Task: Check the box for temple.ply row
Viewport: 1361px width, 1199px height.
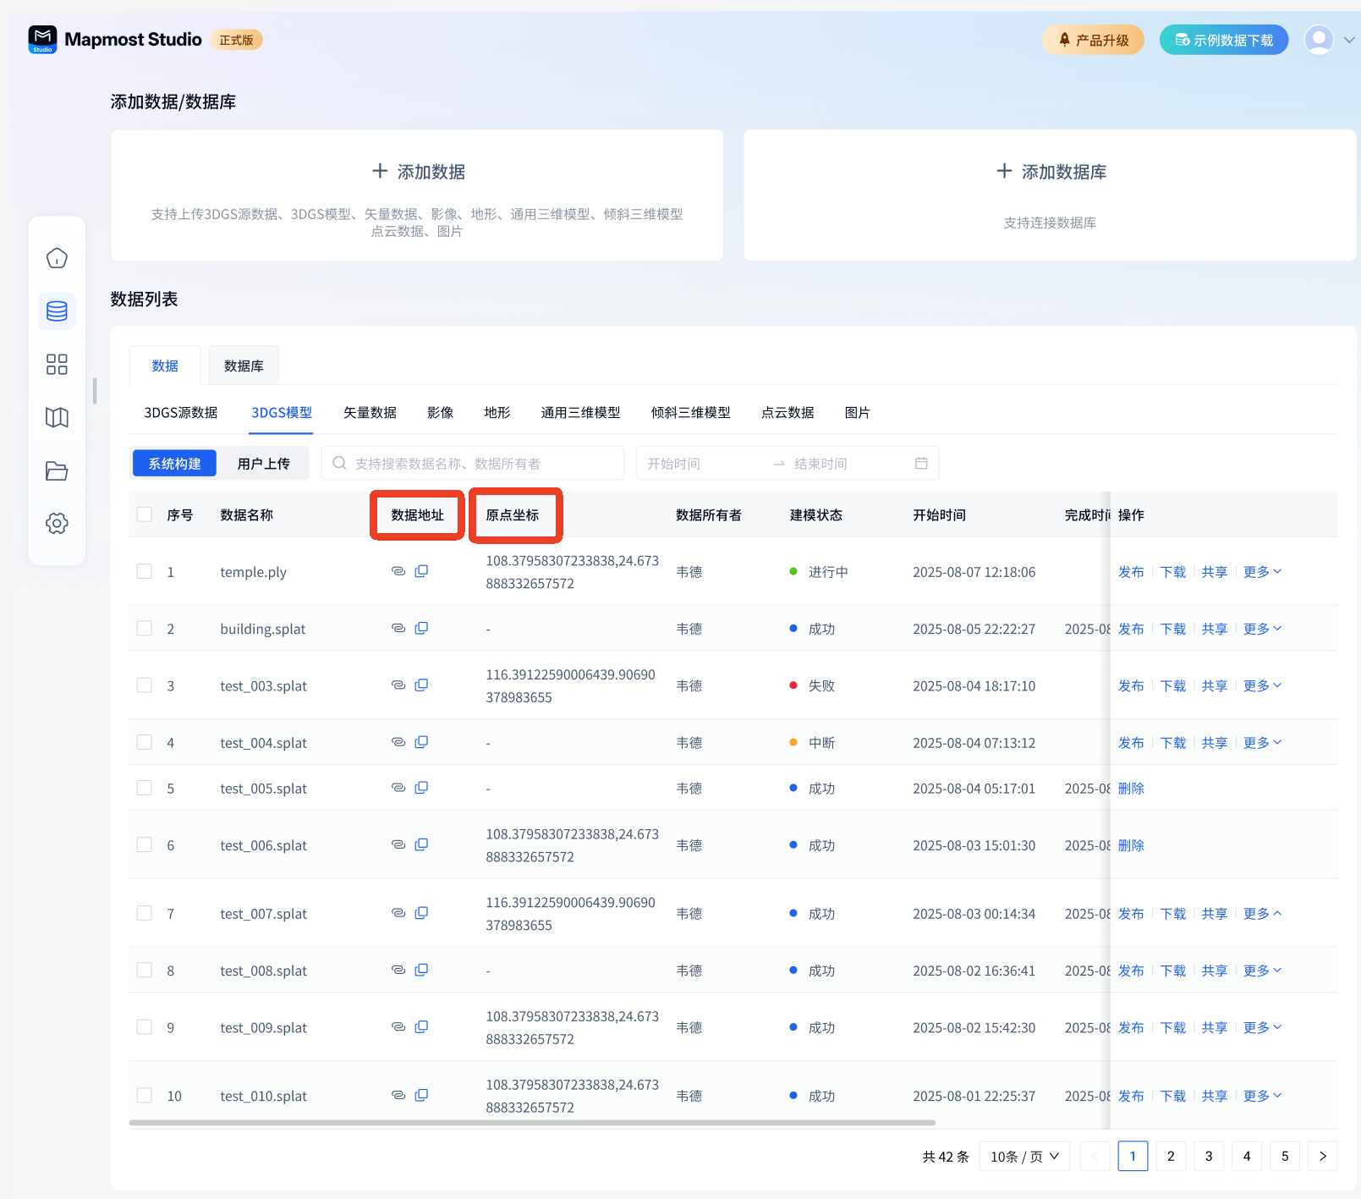Action: [145, 571]
